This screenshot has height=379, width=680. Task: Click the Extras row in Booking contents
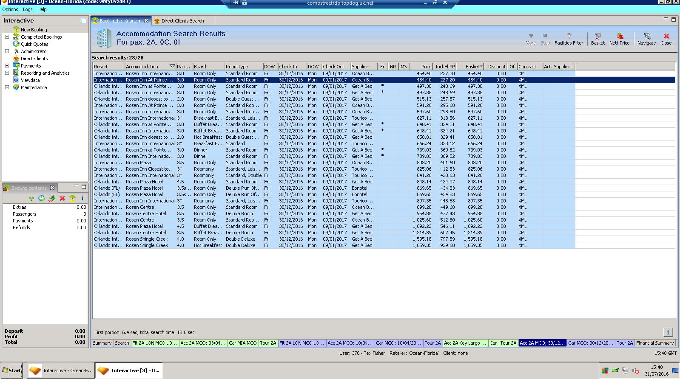click(x=45, y=207)
